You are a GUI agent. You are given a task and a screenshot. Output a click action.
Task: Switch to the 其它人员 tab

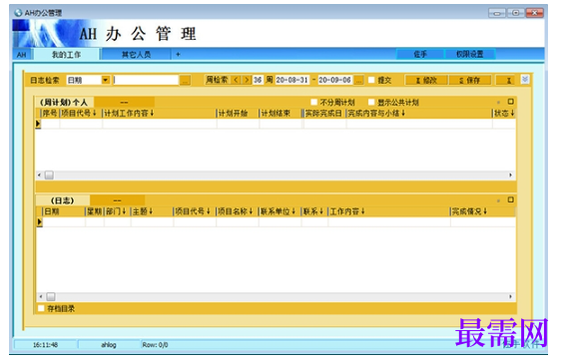coord(136,55)
